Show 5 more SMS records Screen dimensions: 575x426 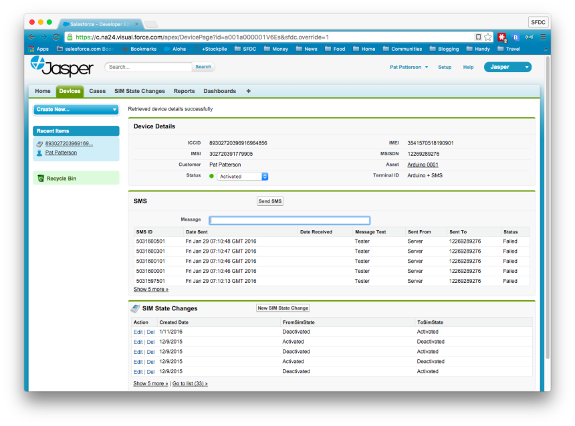[x=151, y=290]
